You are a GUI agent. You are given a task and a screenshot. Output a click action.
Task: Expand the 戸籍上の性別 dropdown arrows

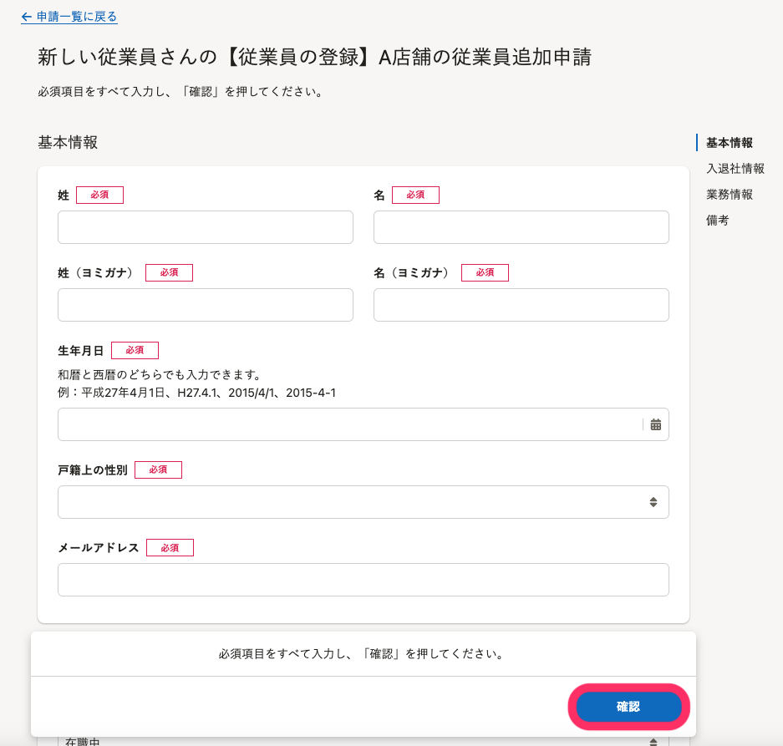653,502
